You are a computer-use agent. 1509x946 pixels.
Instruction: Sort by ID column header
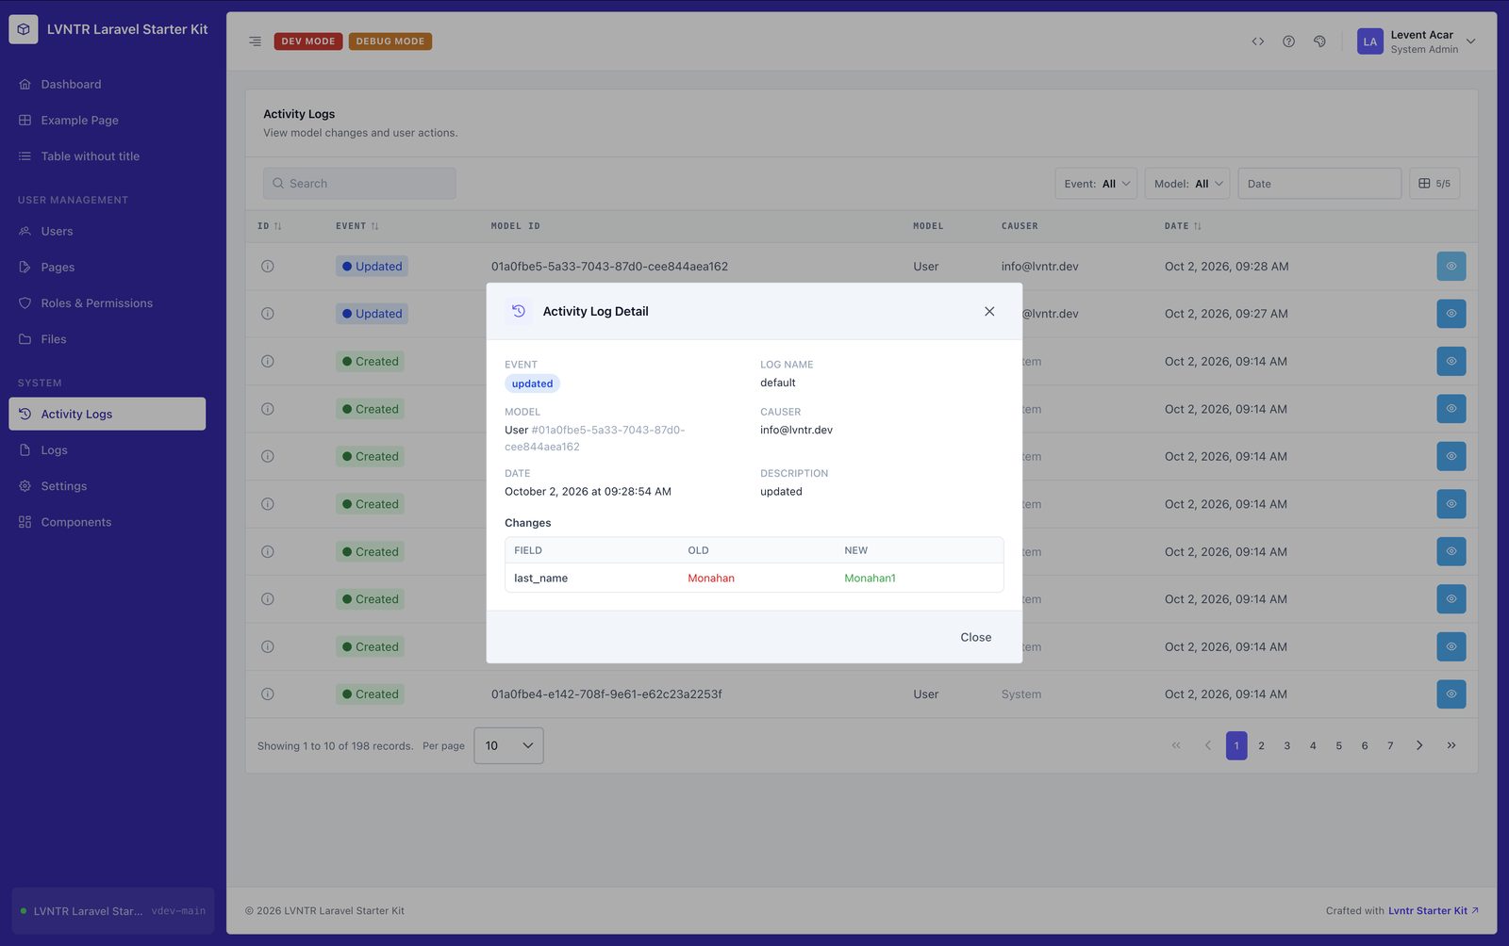point(270,226)
